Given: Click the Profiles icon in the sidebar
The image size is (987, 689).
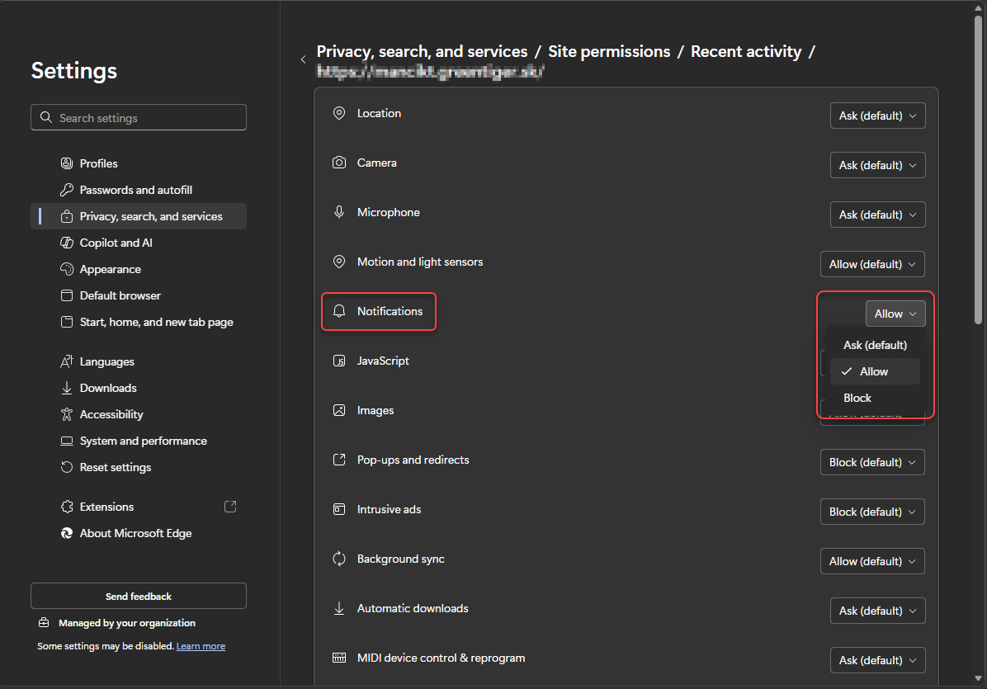Looking at the screenshot, I should coord(67,163).
